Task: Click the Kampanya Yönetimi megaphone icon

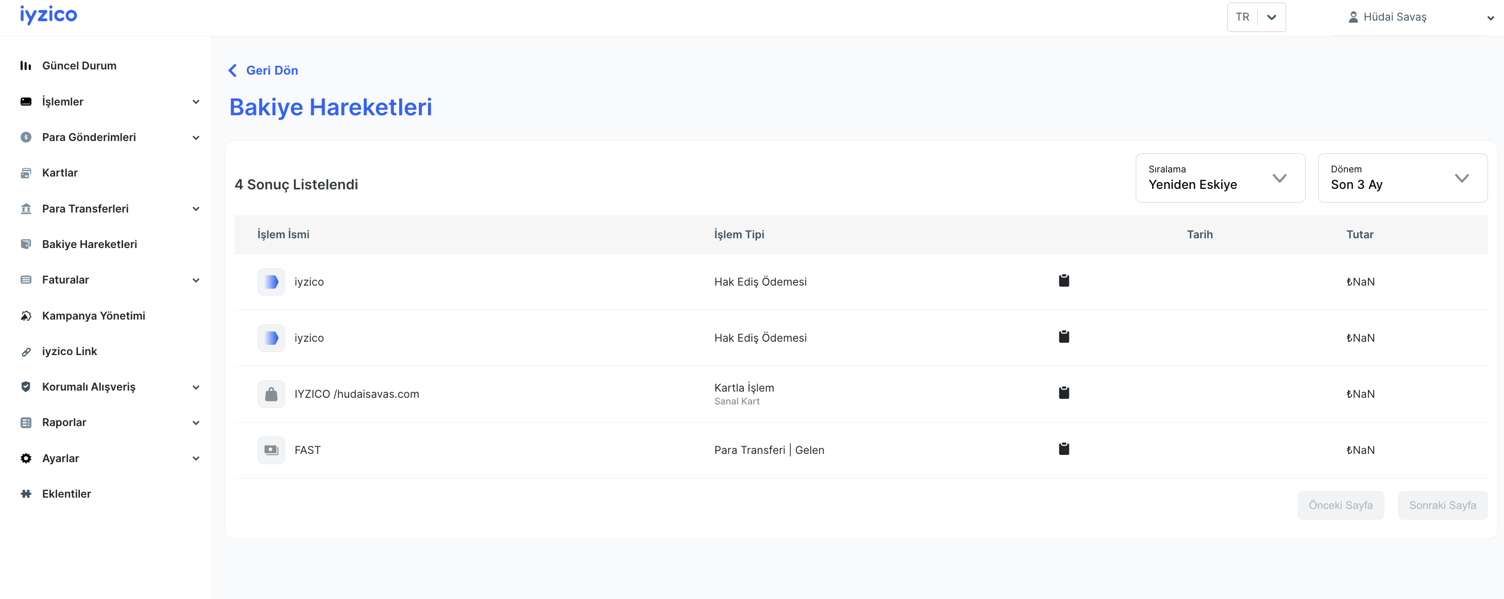Action: pyautogui.click(x=26, y=316)
